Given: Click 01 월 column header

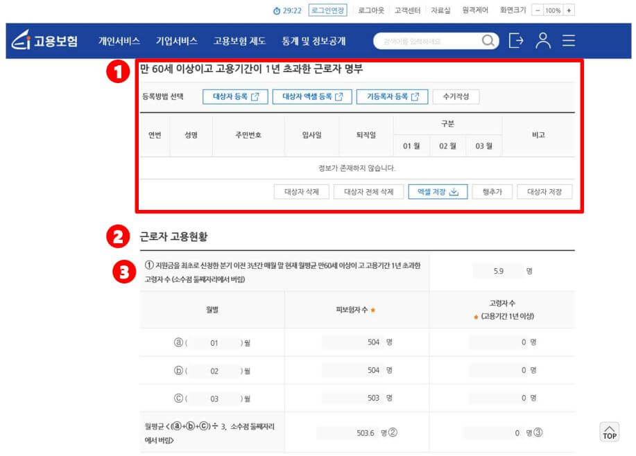Looking at the screenshot, I should click(x=411, y=146).
